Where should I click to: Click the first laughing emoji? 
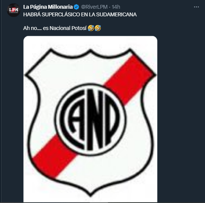tap(91, 28)
